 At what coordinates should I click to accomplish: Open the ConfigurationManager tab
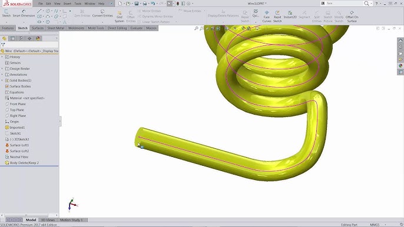(x=21, y=38)
